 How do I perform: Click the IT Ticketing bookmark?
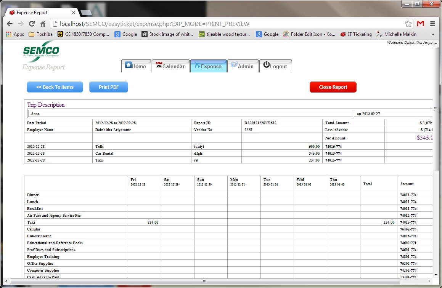point(356,34)
